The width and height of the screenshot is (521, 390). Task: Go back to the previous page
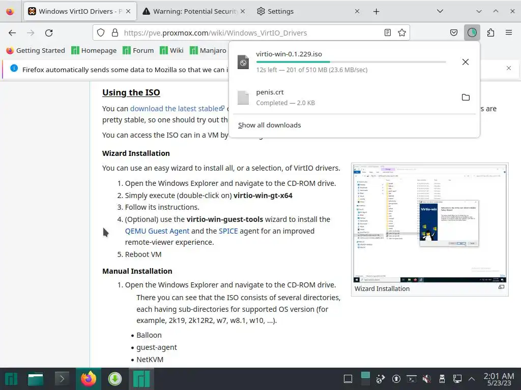(12, 32)
